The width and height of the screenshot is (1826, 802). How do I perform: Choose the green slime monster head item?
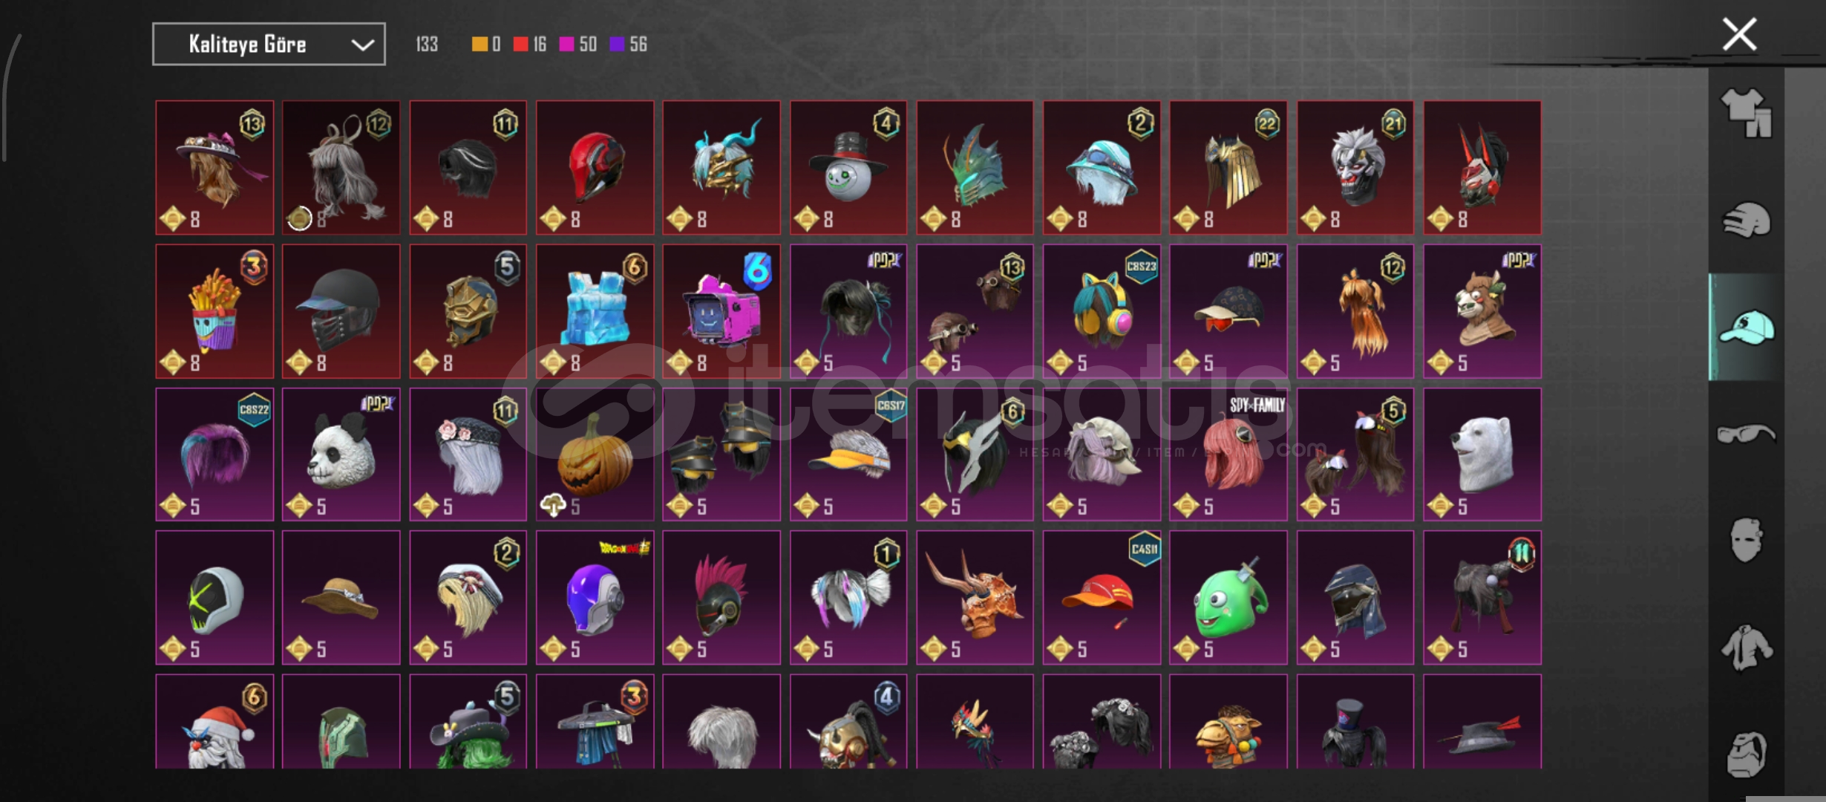[1228, 597]
